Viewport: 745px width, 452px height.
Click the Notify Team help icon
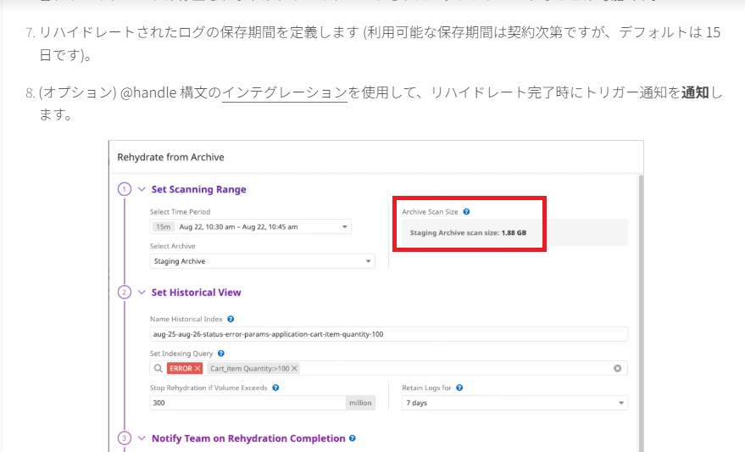[353, 438]
